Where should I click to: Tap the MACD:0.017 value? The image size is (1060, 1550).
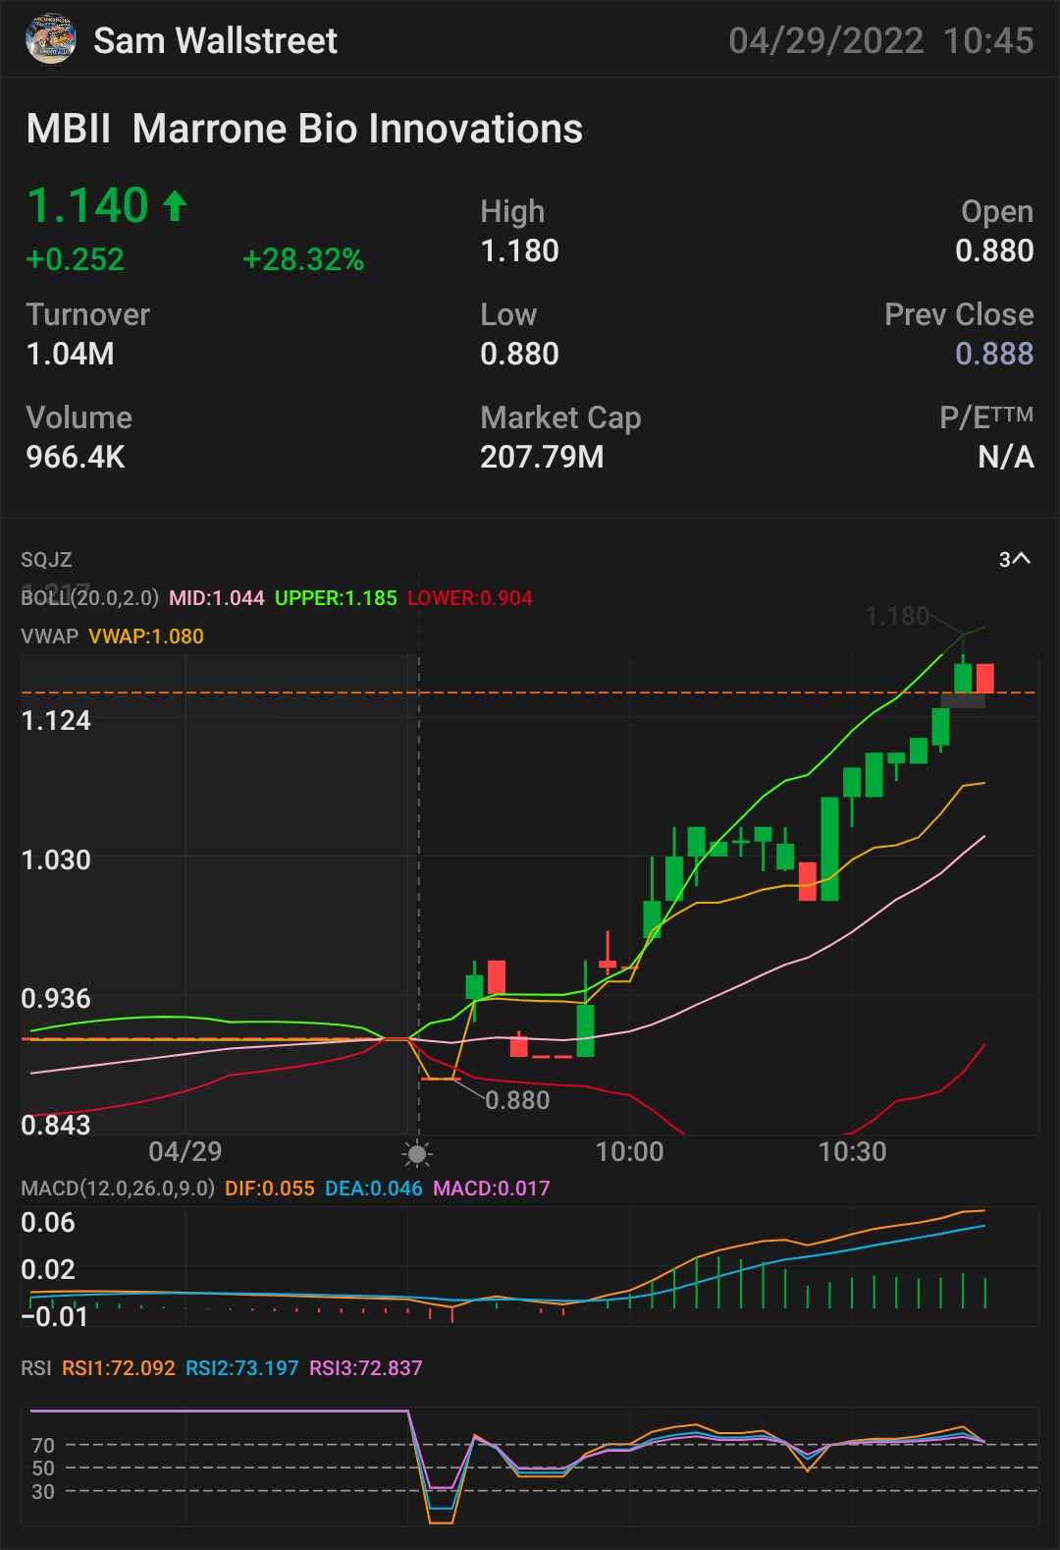click(x=492, y=1189)
